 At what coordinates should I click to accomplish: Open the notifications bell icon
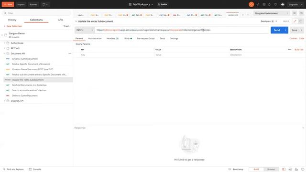tap(269, 4)
